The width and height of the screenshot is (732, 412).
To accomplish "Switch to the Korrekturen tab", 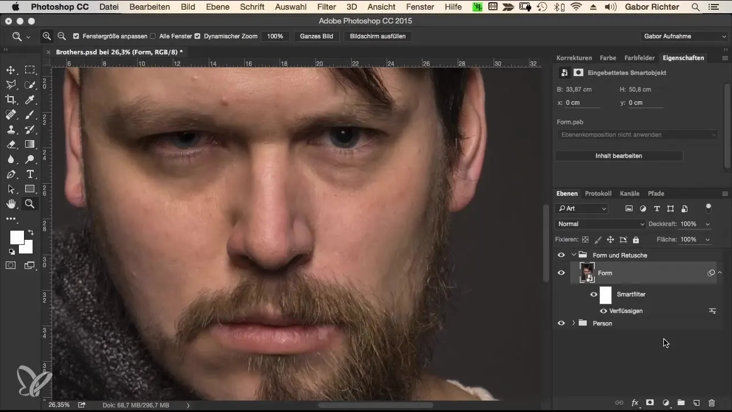I will pyautogui.click(x=574, y=58).
